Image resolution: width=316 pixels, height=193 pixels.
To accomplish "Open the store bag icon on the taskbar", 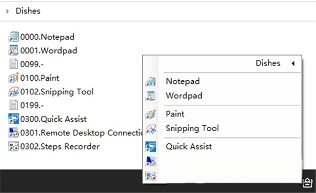I will (308, 183).
